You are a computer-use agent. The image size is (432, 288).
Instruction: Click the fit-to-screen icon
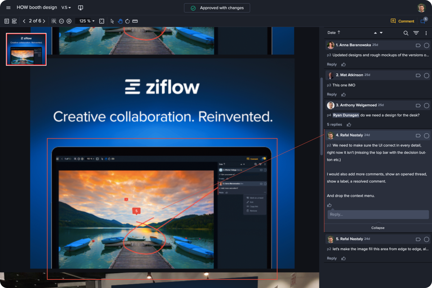pyautogui.click(x=102, y=21)
